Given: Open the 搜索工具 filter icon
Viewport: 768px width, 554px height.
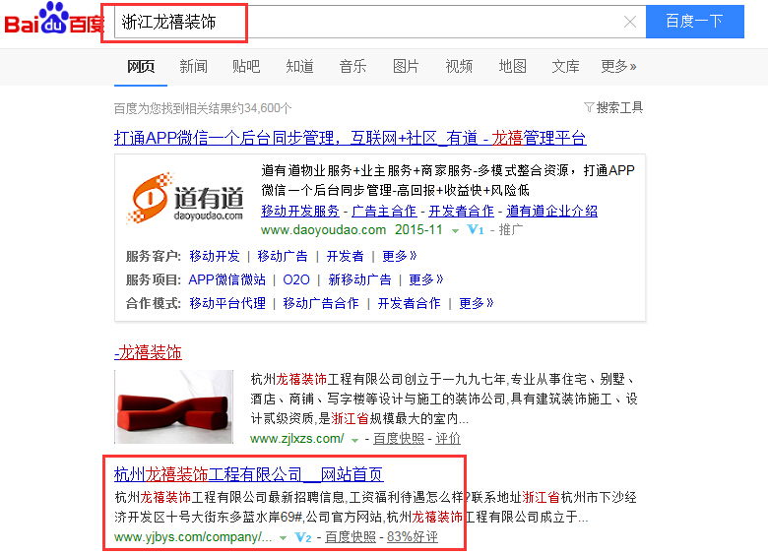Looking at the screenshot, I should pyautogui.click(x=589, y=107).
